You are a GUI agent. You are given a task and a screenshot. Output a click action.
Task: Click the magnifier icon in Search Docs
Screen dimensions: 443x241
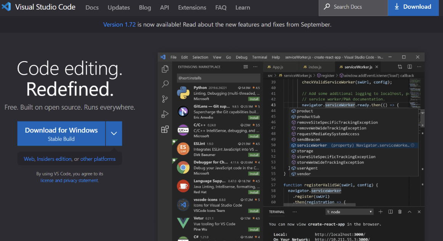click(x=327, y=6)
